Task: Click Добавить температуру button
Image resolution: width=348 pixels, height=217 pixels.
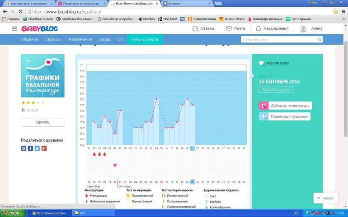Action: coord(285,106)
